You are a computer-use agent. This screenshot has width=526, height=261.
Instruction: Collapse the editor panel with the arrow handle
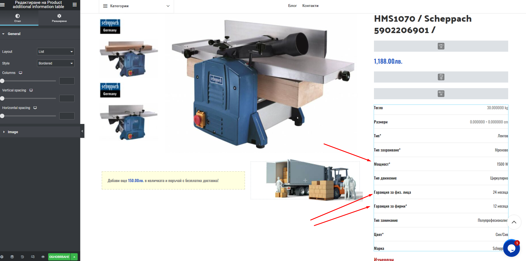pos(82,131)
